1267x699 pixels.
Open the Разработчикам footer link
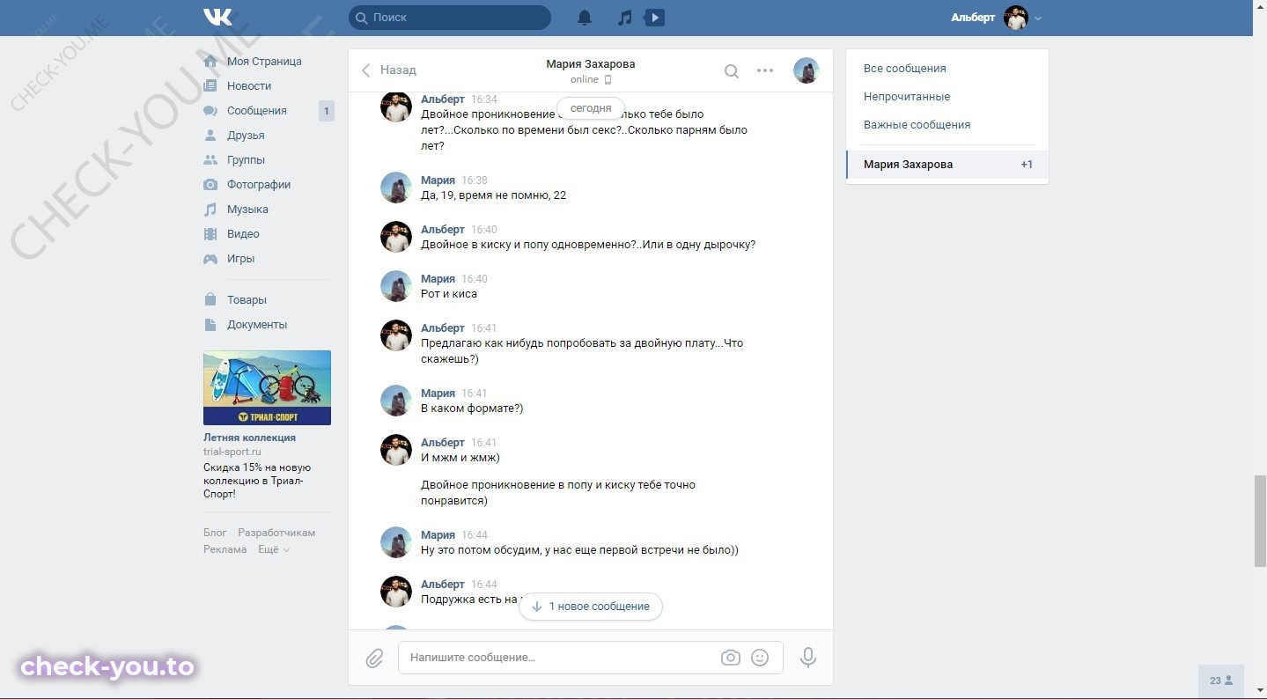click(276, 533)
